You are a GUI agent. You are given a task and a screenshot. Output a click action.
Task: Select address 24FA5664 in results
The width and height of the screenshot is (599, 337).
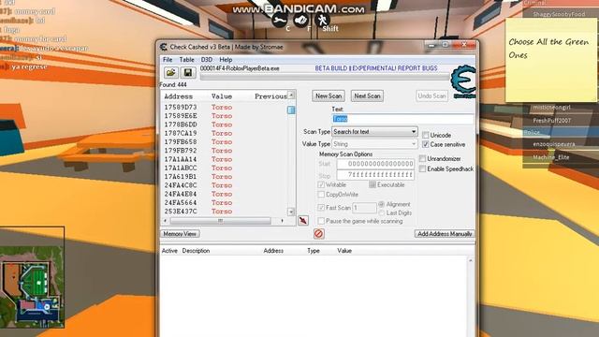[181, 202]
